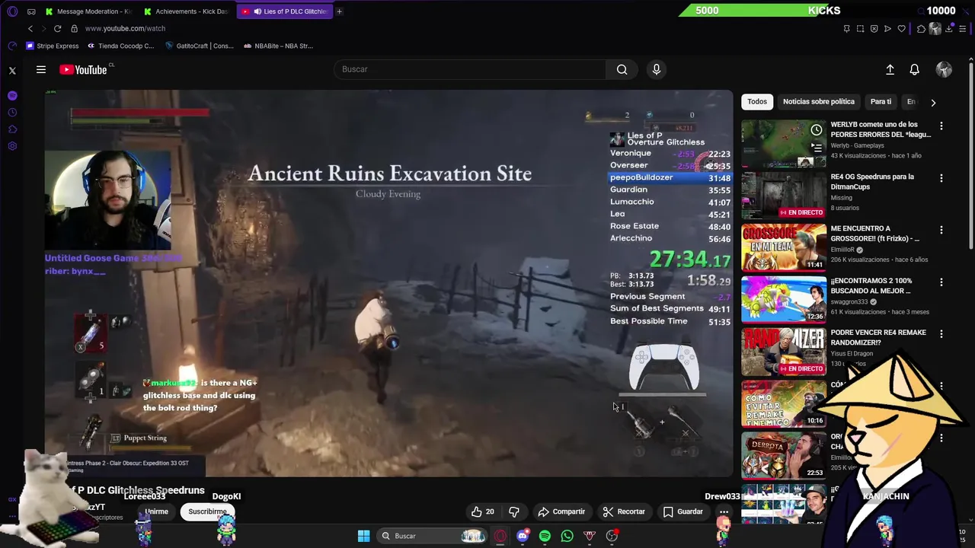Switch to Message Moderation Kick tab
Image resolution: width=975 pixels, height=548 pixels.
(88, 11)
